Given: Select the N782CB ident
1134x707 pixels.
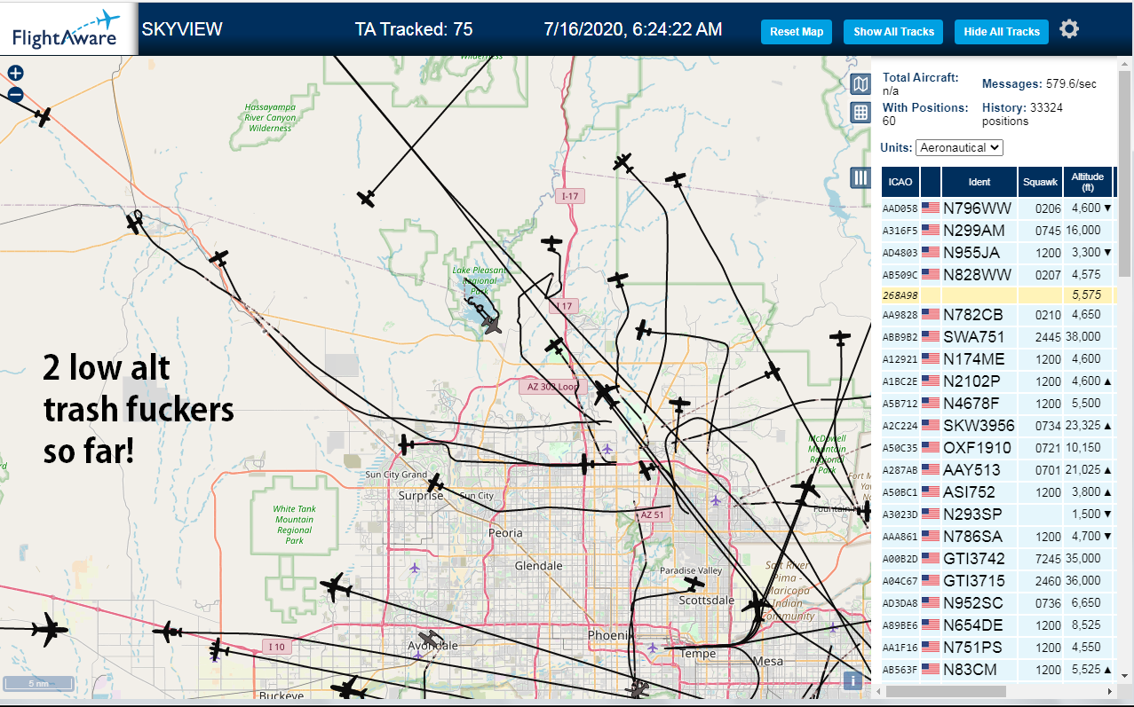Looking at the screenshot, I should tap(973, 315).
